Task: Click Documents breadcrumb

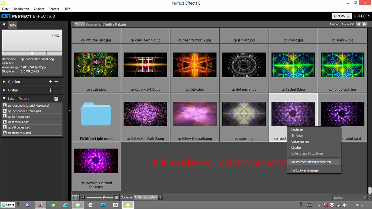Action: (93, 24)
